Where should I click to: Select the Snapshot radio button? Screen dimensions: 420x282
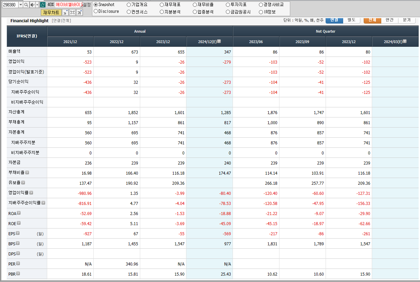[x=96, y=5]
